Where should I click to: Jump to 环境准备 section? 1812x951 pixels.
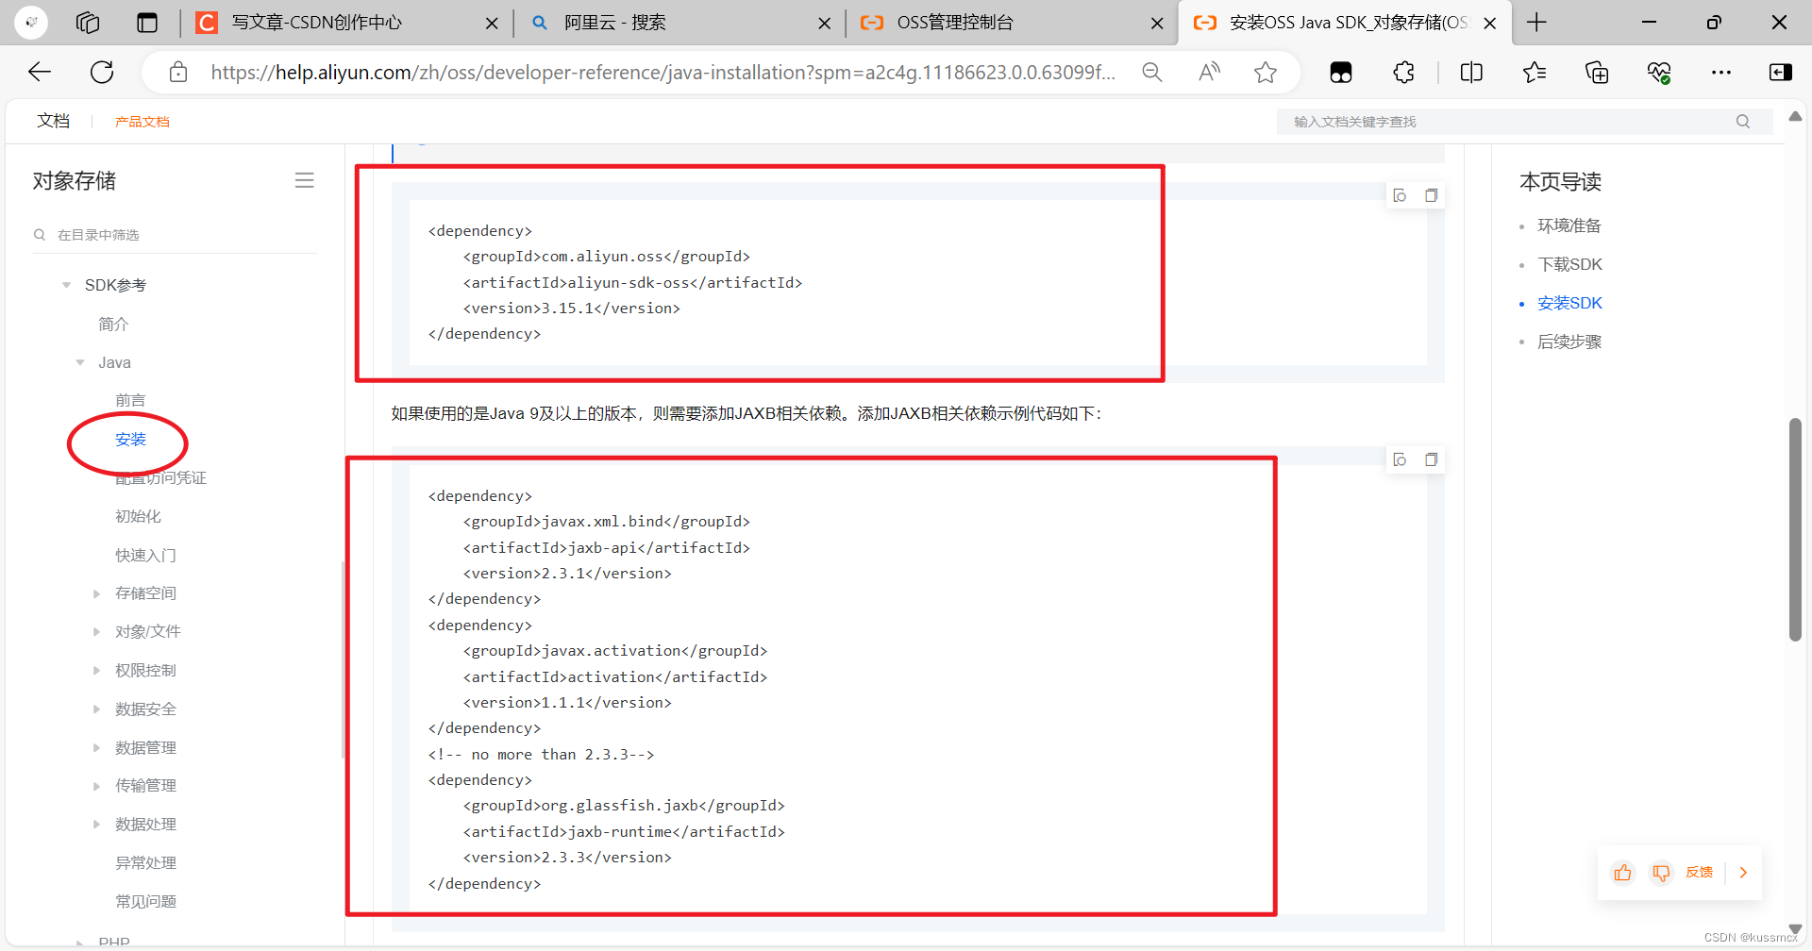(1569, 225)
